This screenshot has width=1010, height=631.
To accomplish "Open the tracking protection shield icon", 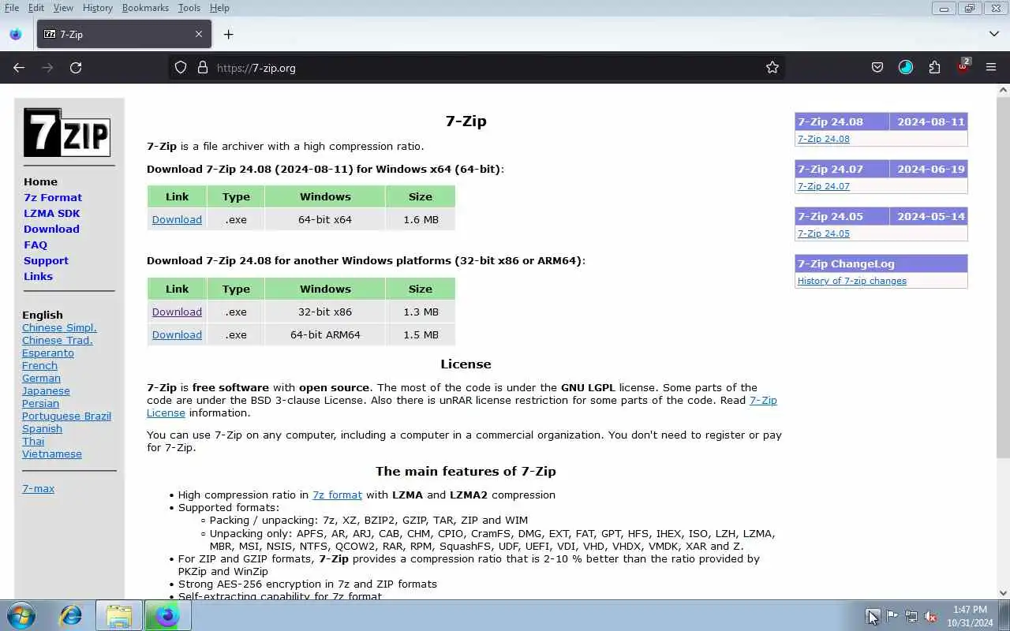I will point(181,68).
